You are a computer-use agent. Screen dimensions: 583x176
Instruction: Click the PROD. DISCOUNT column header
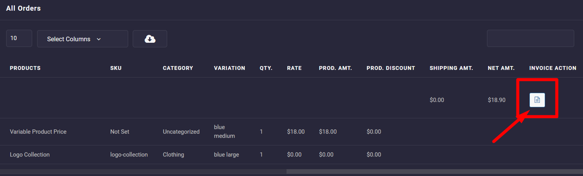point(391,68)
